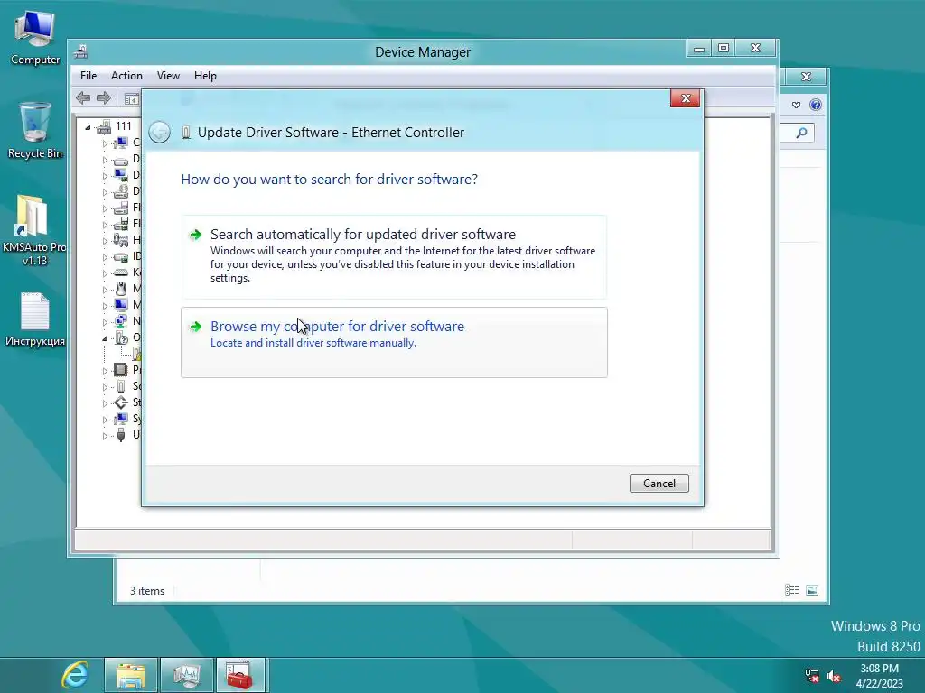The image size is (925, 693).
Task: Go back with the wizard's round arrow
Action: [159, 132]
